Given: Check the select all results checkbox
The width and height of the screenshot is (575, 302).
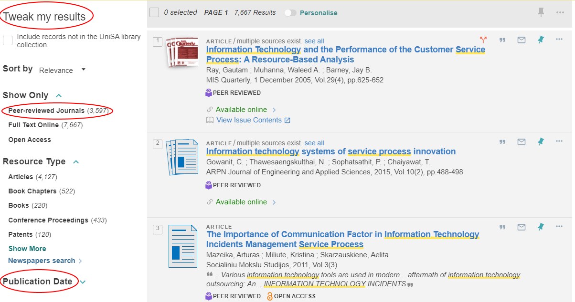Looking at the screenshot, I should coord(154,12).
